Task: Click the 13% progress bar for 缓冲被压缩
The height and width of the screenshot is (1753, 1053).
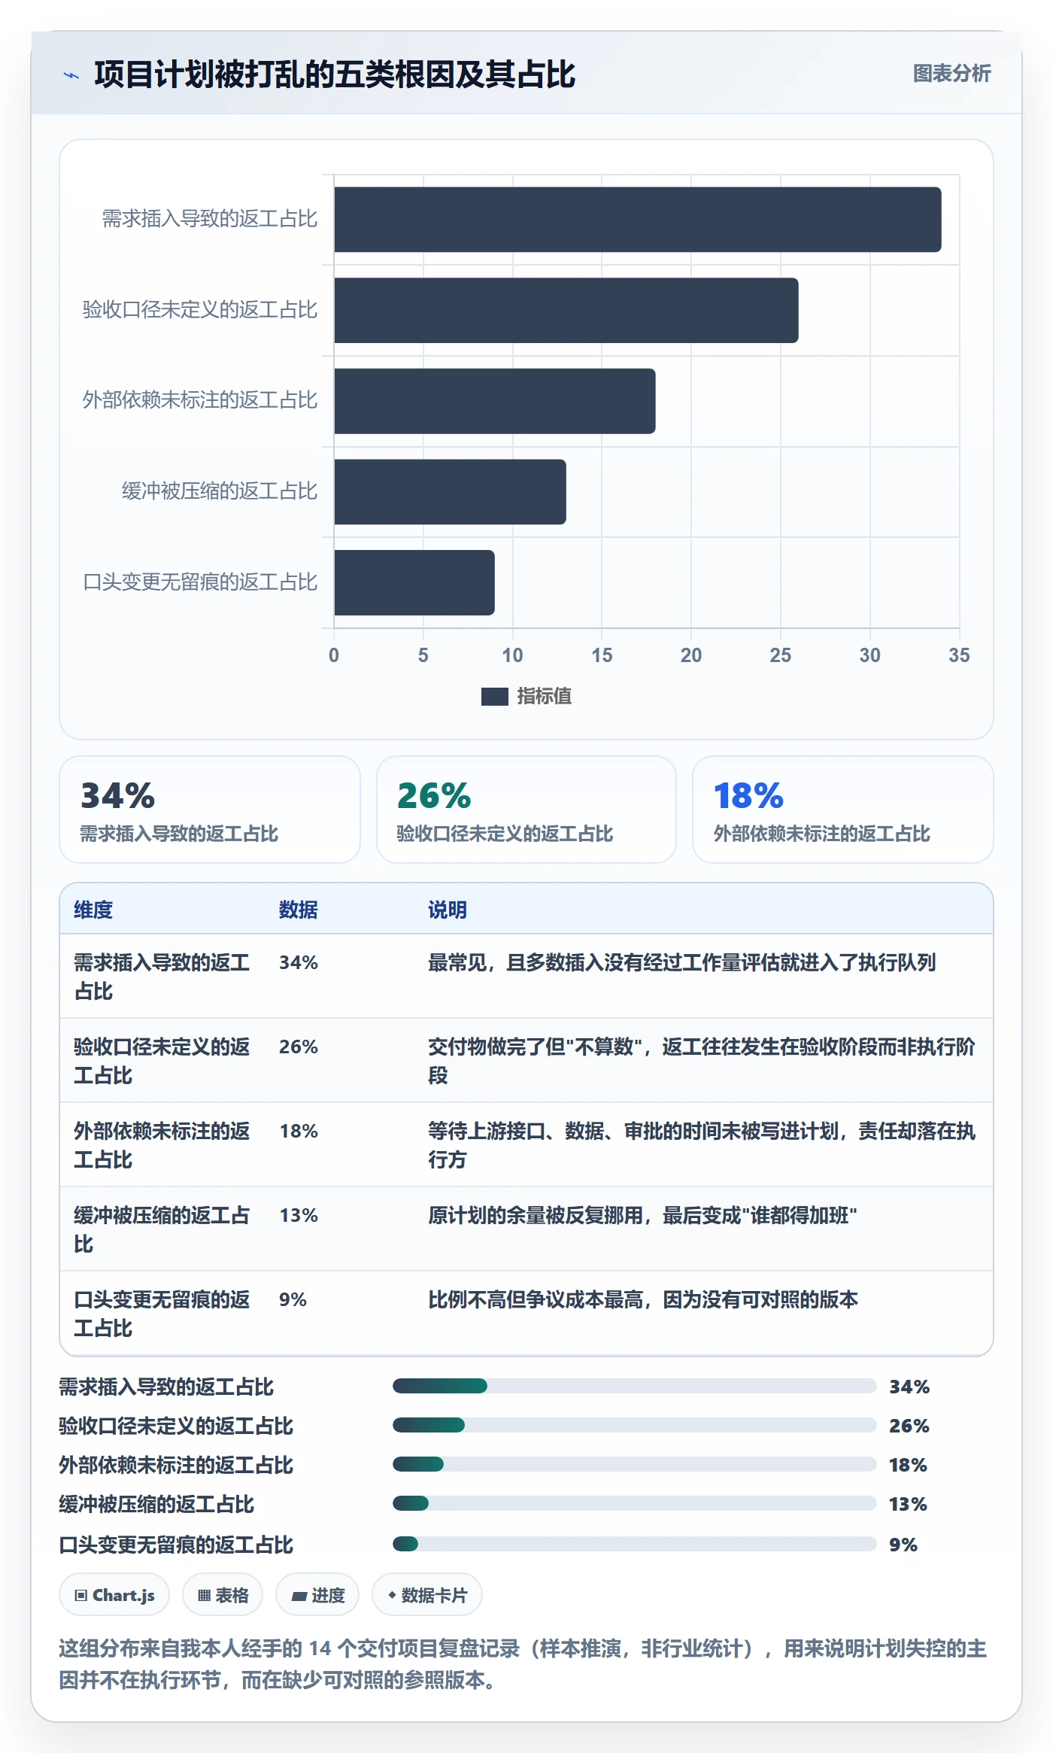Action: (635, 1503)
